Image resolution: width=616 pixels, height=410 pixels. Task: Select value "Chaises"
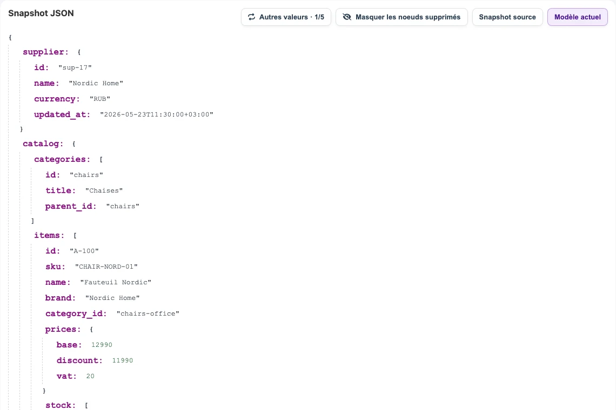coord(104,190)
